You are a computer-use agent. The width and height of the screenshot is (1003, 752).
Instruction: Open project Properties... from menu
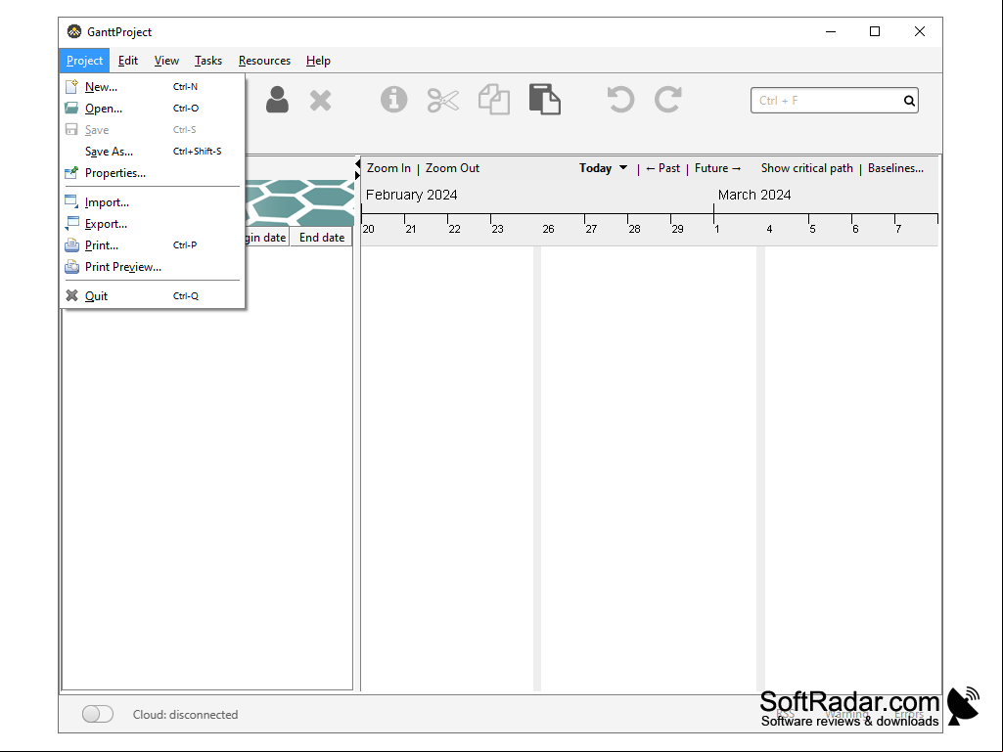click(153, 173)
